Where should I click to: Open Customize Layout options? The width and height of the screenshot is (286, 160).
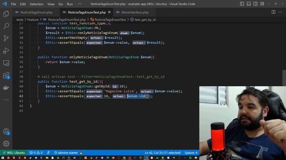point(262,4)
